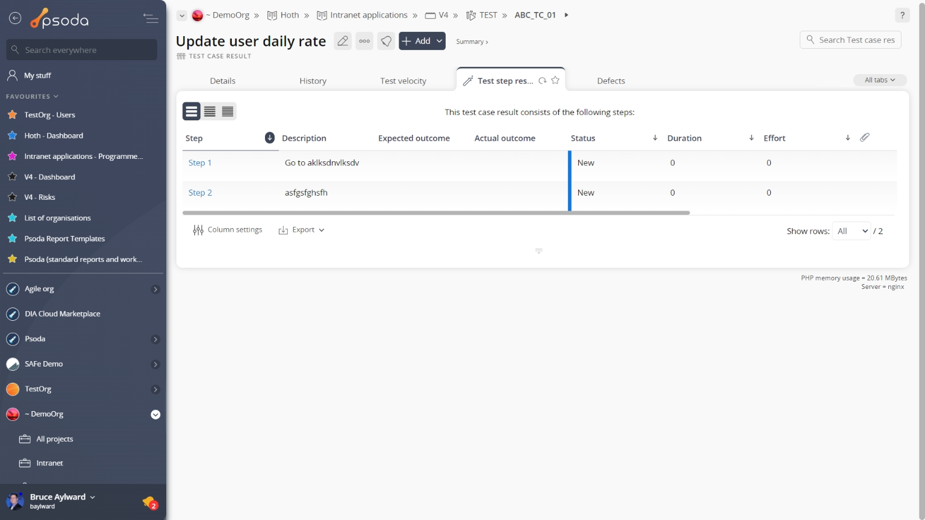This screenshot has width=925, height=520.
Task: Click the tag icon beside the title
Action: click(x=386, y=41)
